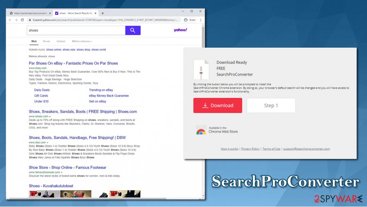This screenshot has width=367, height=207.
Task: Open the Under $10 sublink
Action: [x=41, y=101]
